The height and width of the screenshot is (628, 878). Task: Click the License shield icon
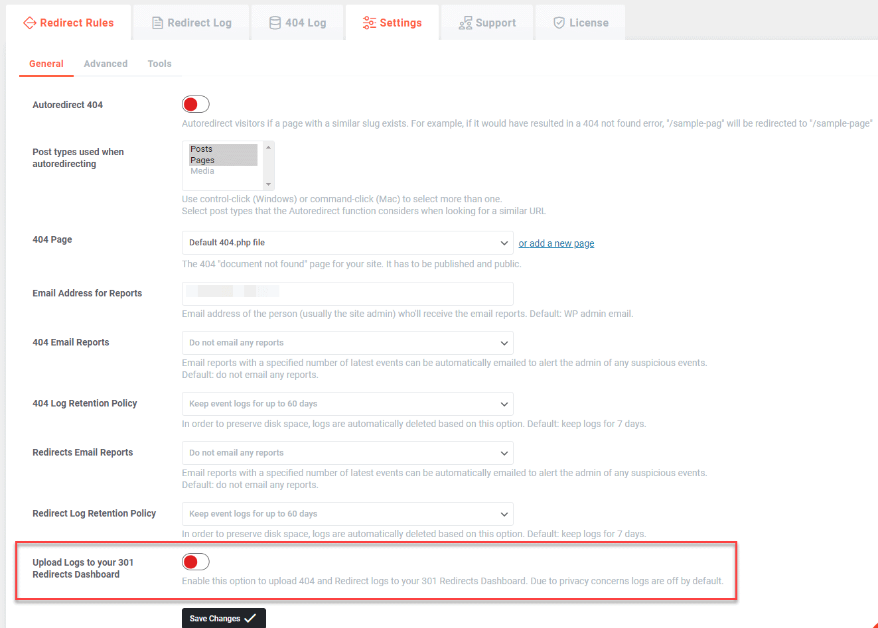pos(558,22)
